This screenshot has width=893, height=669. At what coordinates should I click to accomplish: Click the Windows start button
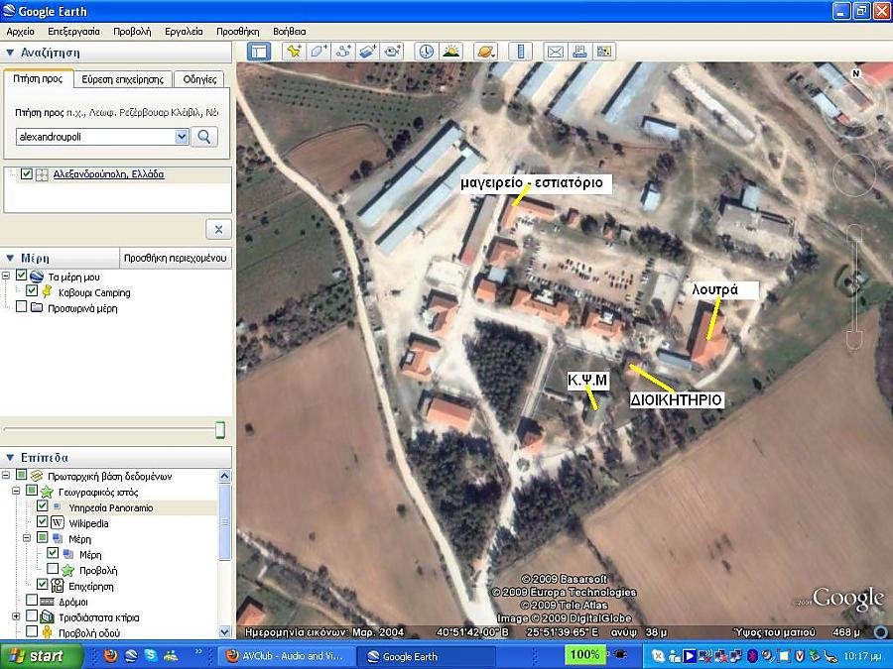(x=38, y=655)
